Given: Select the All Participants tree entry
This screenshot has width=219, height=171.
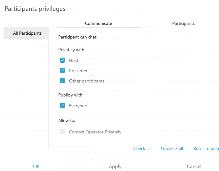Looking at the screenshot, I should point(26,33).
